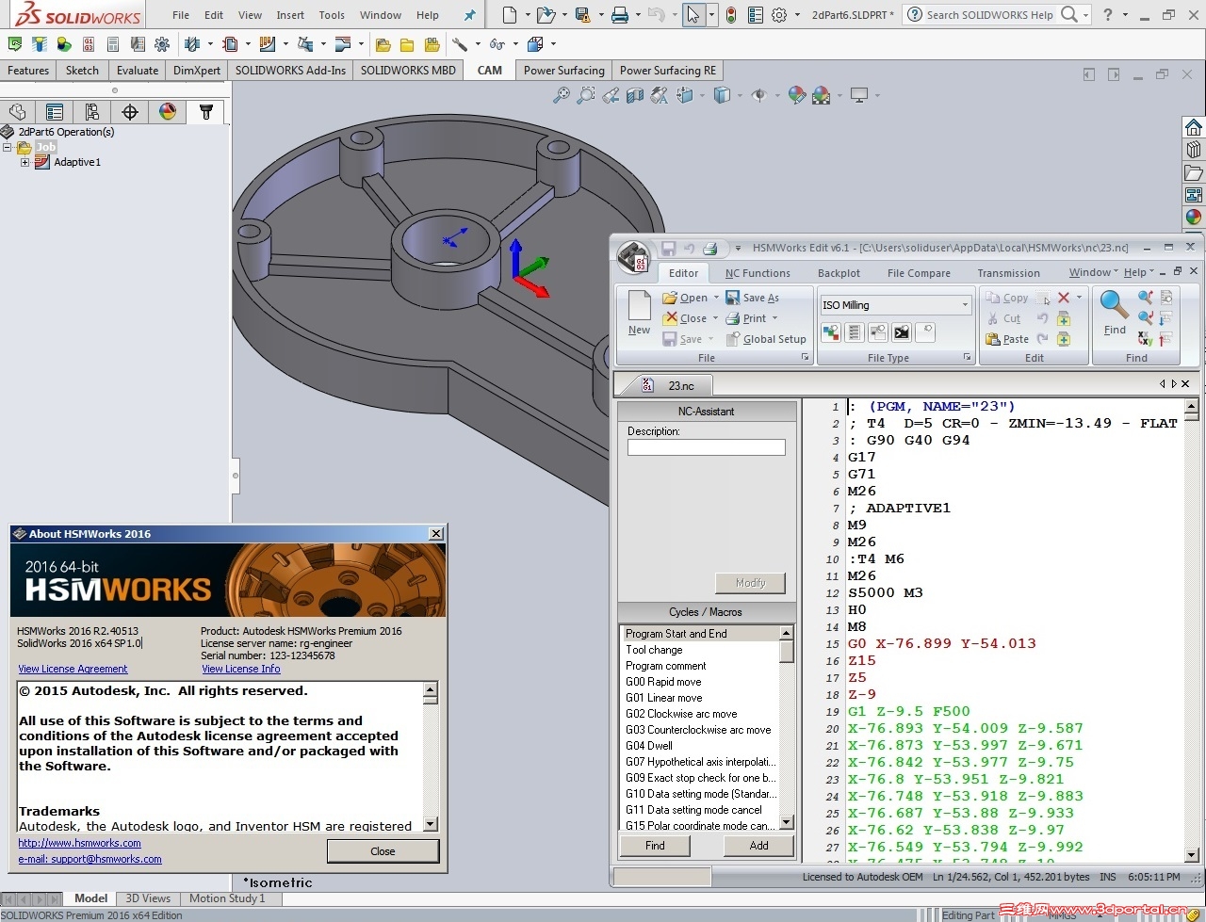Image resolution: width=1206 pixels, height=922 pixels.
Task: Click Save As in HSMWorks Edit ribbon
Action: point(753,298)
